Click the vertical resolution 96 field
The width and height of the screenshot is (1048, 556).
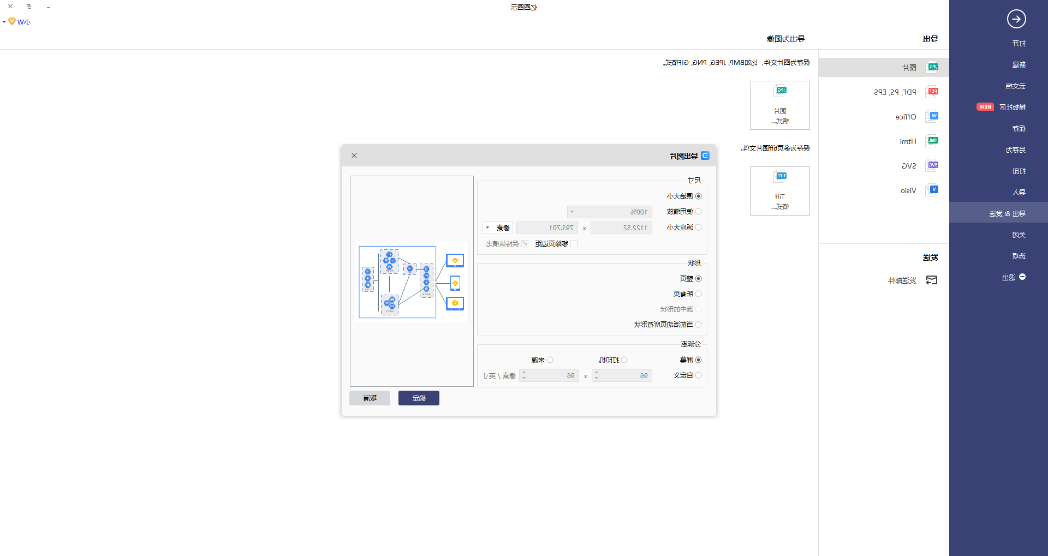coord(549,375)
